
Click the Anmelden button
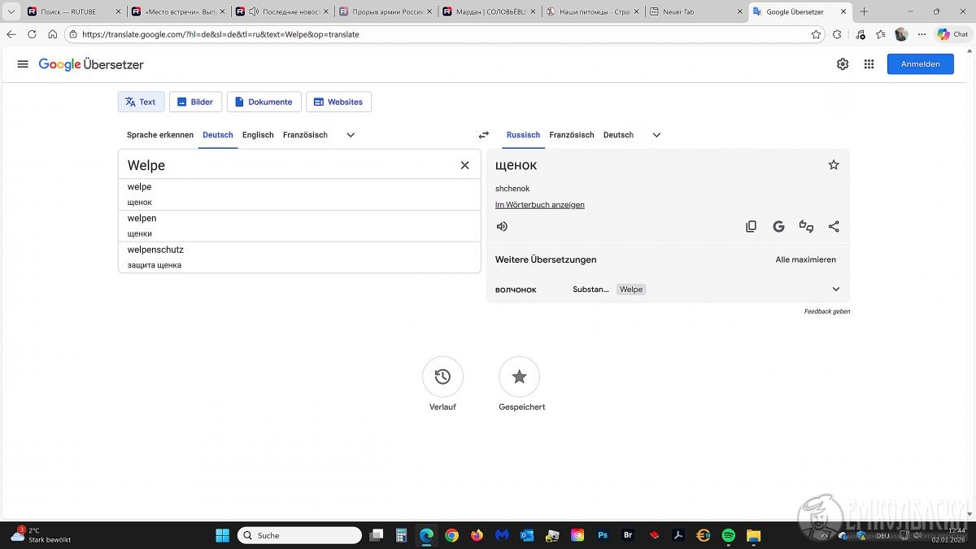[920, 64]
